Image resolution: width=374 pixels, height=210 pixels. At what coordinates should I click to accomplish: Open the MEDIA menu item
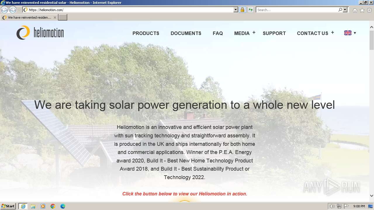pos(242,33)
